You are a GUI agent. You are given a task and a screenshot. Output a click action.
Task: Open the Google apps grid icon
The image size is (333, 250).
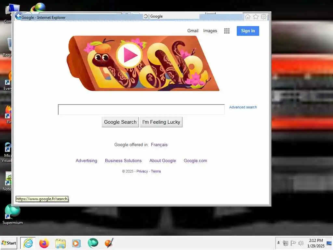pos(227,31)
